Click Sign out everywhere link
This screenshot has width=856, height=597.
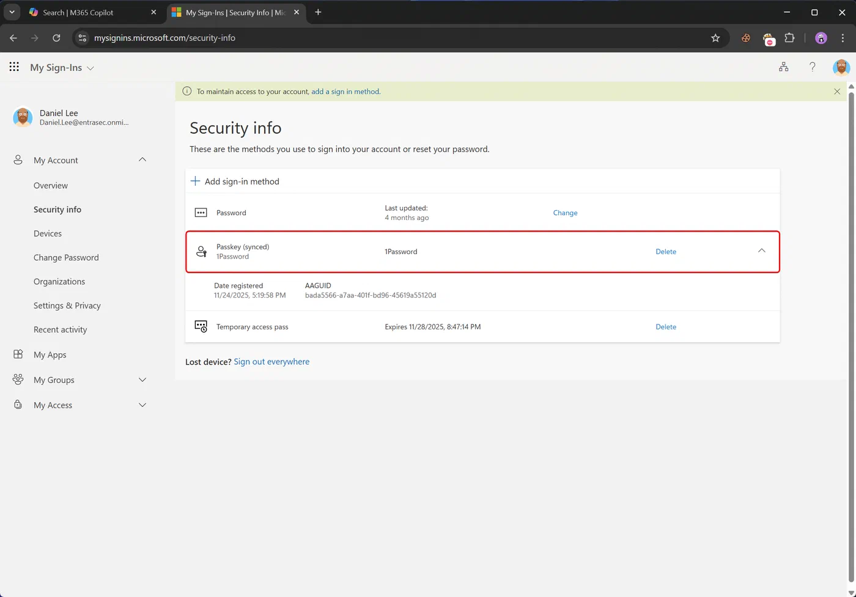point(271,362)
